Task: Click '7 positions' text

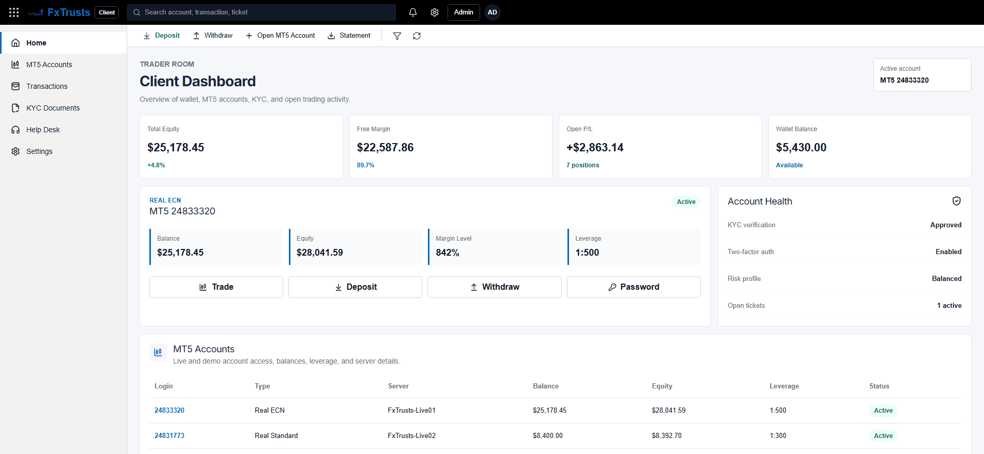Action: tap(582, 165)
